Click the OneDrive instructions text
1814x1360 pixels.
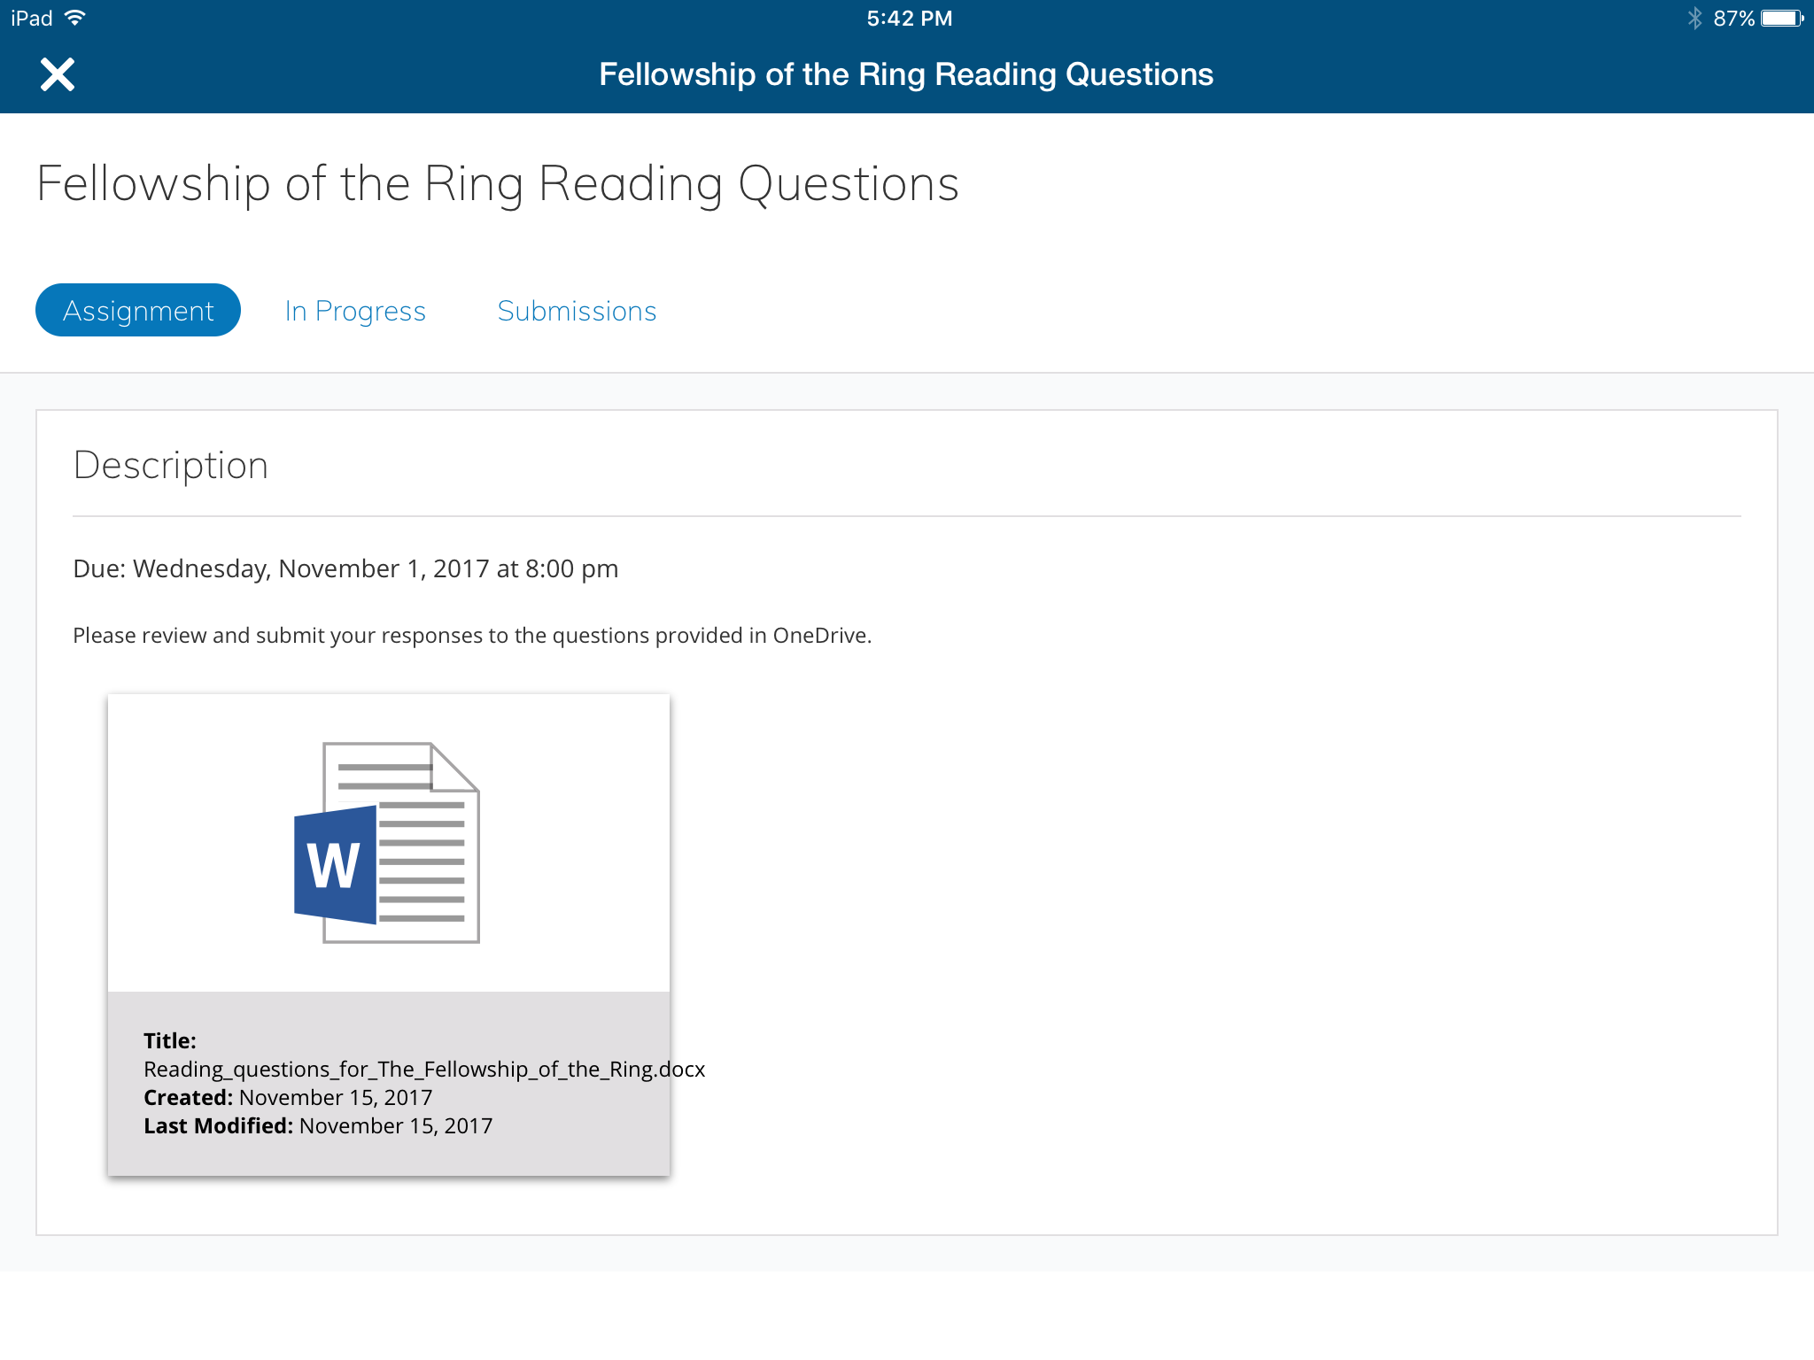tap(472, 636)
